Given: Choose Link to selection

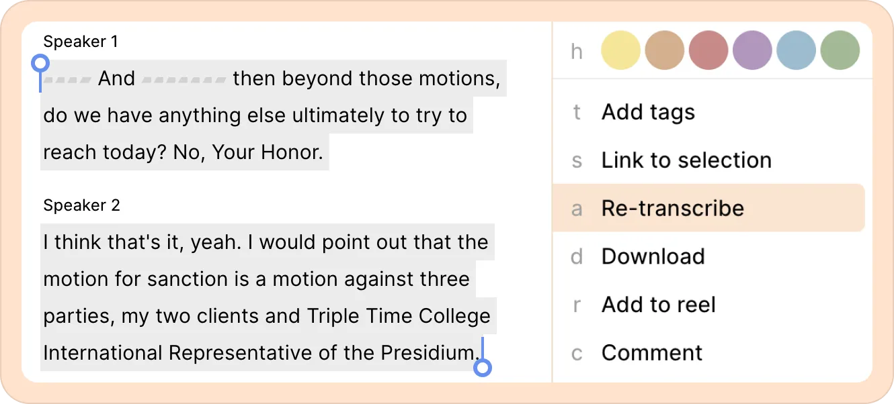Looking at the screenshot, I should (686, 160).
